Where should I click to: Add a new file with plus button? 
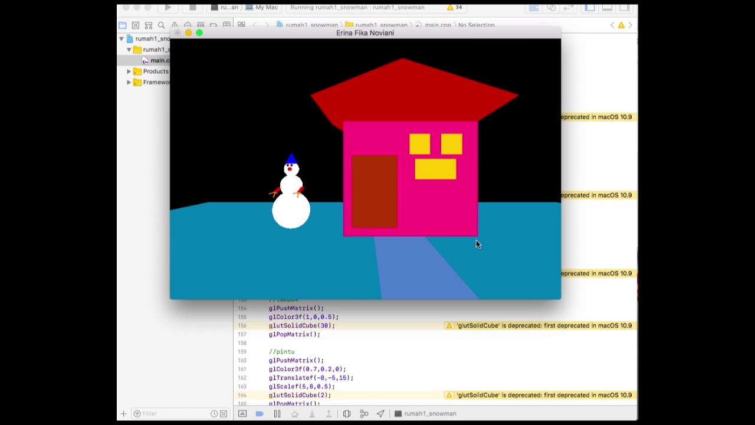[123, 414]
